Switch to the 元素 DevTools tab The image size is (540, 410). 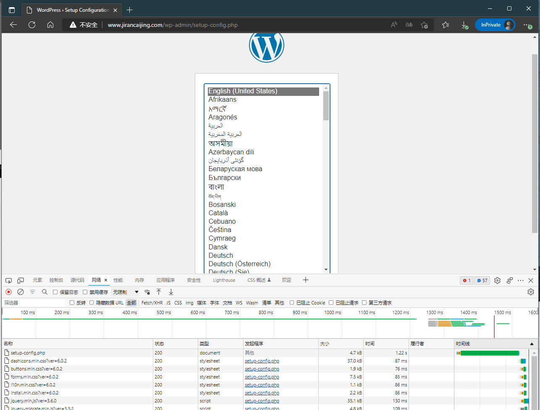37,280
